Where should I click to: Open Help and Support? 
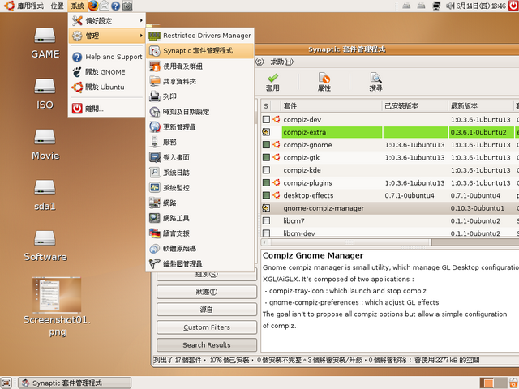pyautogui.click(x=107, y=57)
